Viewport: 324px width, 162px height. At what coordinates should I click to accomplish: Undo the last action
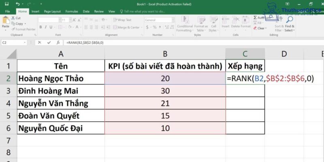tap(17, 4)
